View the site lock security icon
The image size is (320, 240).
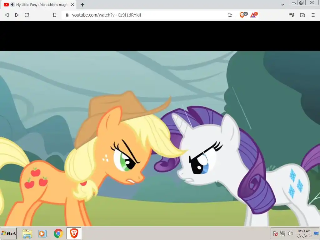67,15
